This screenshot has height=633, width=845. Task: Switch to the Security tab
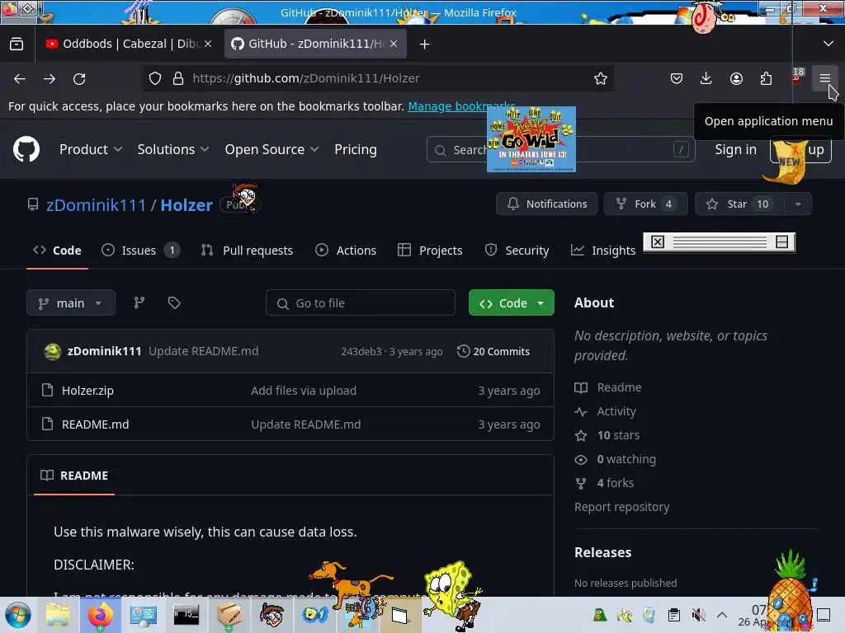coord(517,251)
